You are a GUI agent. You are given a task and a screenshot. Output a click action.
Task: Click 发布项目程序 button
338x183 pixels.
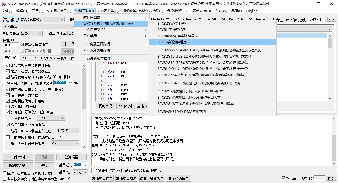[103, 178]
